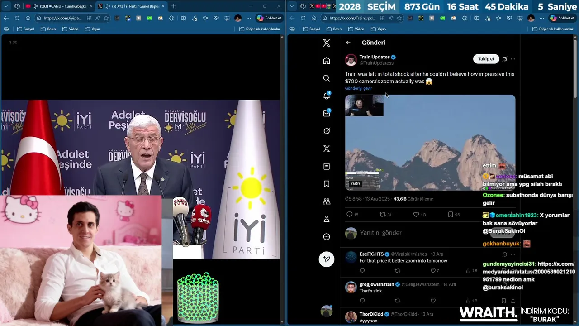579x326 pixels.
Task: Open extensions puzzle icon in left browser
Action: 171,18
